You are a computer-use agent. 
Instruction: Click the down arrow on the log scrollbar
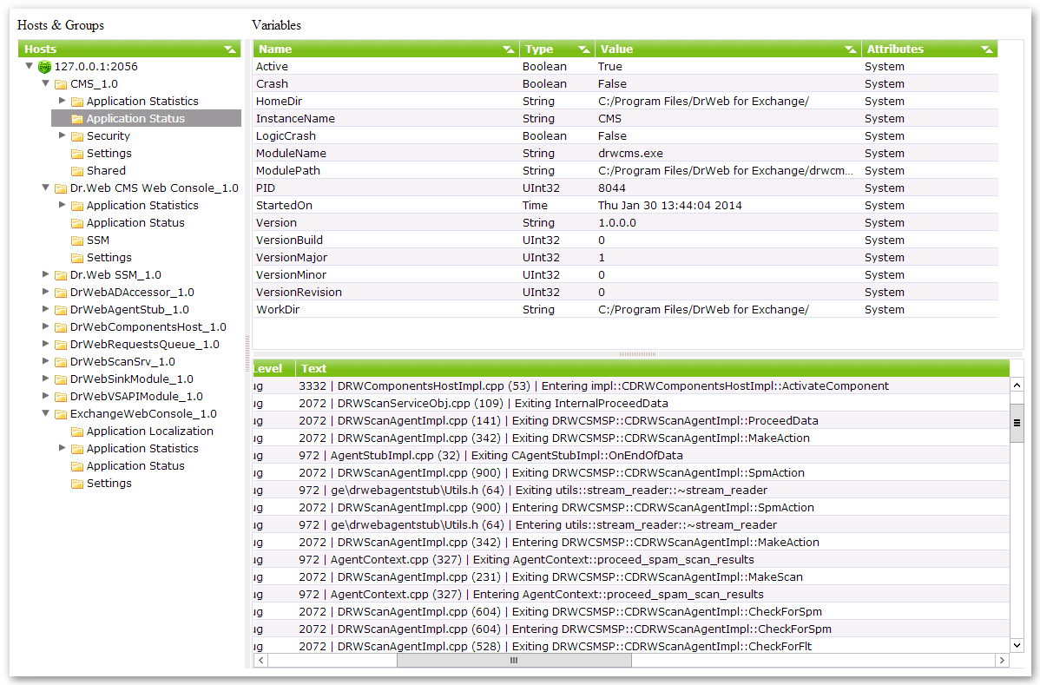click(x=1017, y=645)
